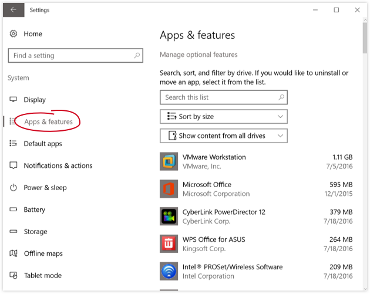Open the Home settings page
The image size is (370, 294).
[x=33, y=34]
